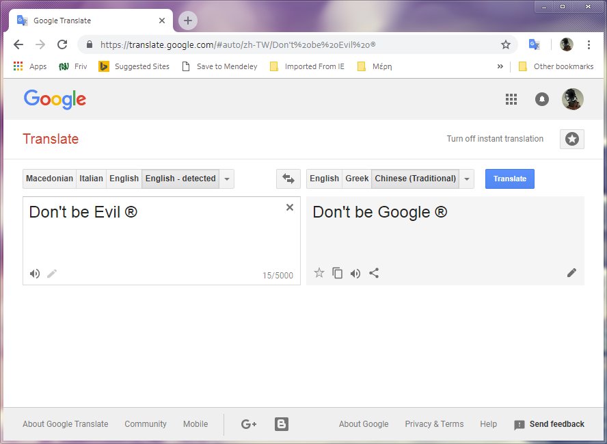Open the Μέρη bookmarks folder
Screen dimensions: 607x444
(375, 66)
